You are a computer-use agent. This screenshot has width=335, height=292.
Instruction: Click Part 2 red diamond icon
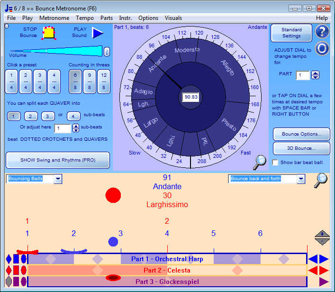pyautogui.click(x=9, y=270)
